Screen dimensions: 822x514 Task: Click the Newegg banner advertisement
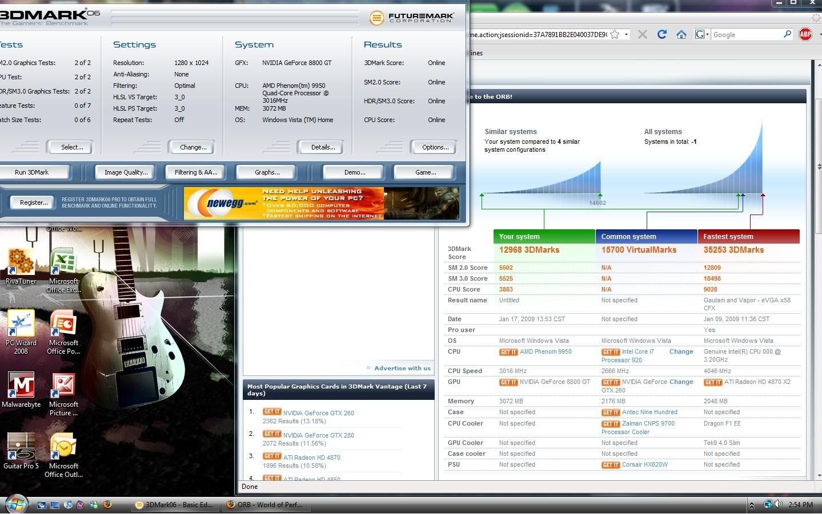pos(322,204)
